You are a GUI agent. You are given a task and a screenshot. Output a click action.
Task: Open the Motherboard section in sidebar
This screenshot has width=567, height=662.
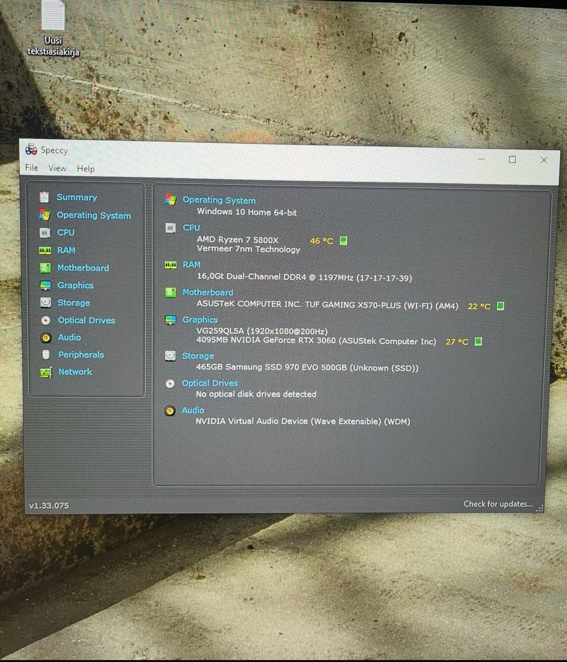coord(83,268)
